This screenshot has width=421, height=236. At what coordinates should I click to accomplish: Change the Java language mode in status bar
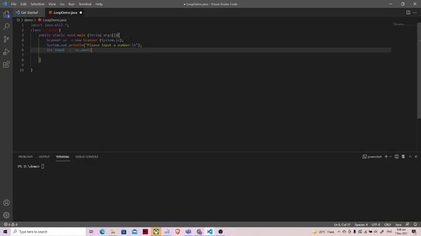pyautogui.click(x=398, y=224)
